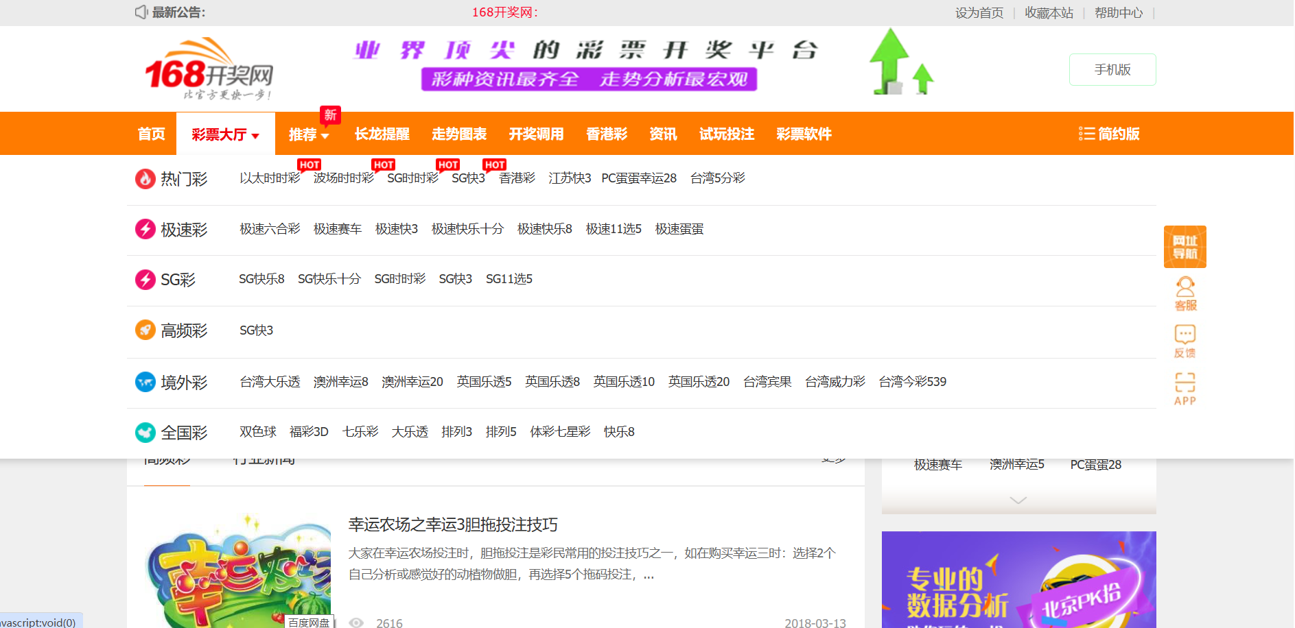Select SG快3 in 高频彩 row
Image resolution: width=1295 pixels, height=628 pixels.
coord(256,330)
